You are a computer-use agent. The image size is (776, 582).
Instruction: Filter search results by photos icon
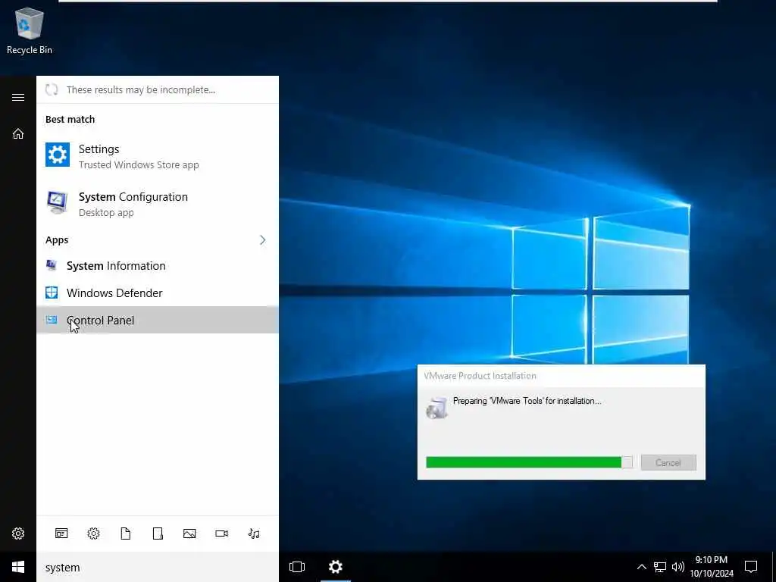189,533
